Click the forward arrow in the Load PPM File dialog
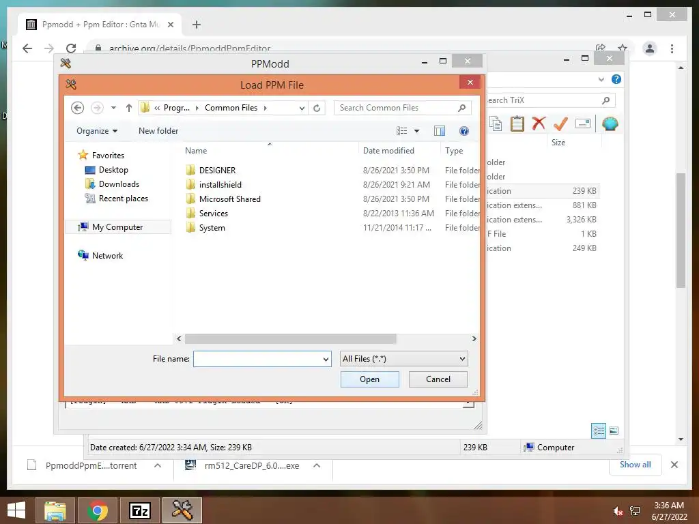699x524 pixels. (x=97, y=108)
